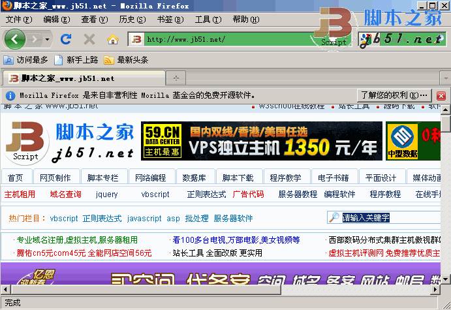The height and width of the screenshot is (310, 451).
Task: Click the vertical scrollbar up arrow
Action: [446, 109]
